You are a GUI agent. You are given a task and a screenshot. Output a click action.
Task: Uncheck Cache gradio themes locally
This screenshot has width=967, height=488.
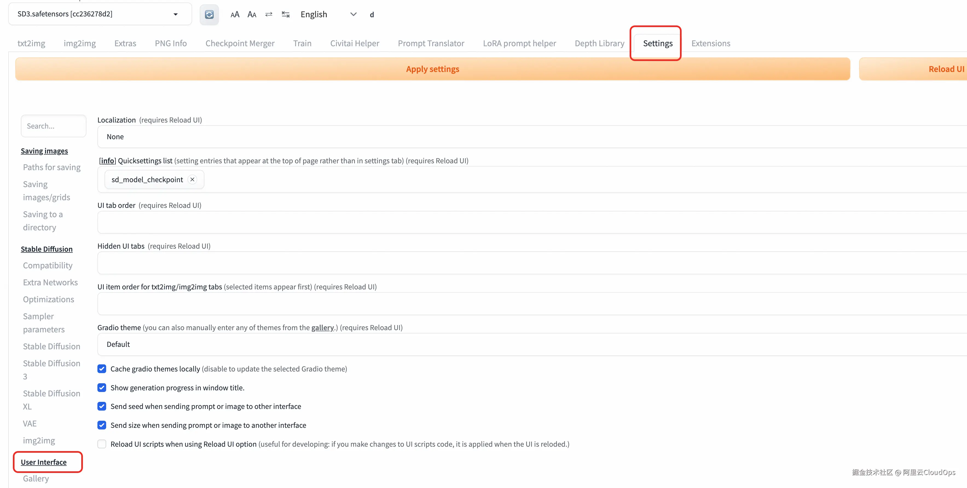point(102,369)
